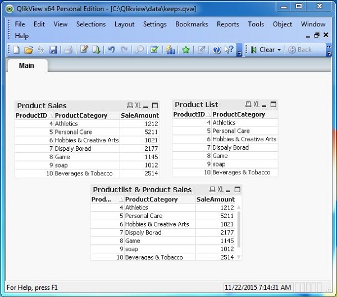
Task: Open Help Topics question mark icon
Action: (x=217, y=50)
